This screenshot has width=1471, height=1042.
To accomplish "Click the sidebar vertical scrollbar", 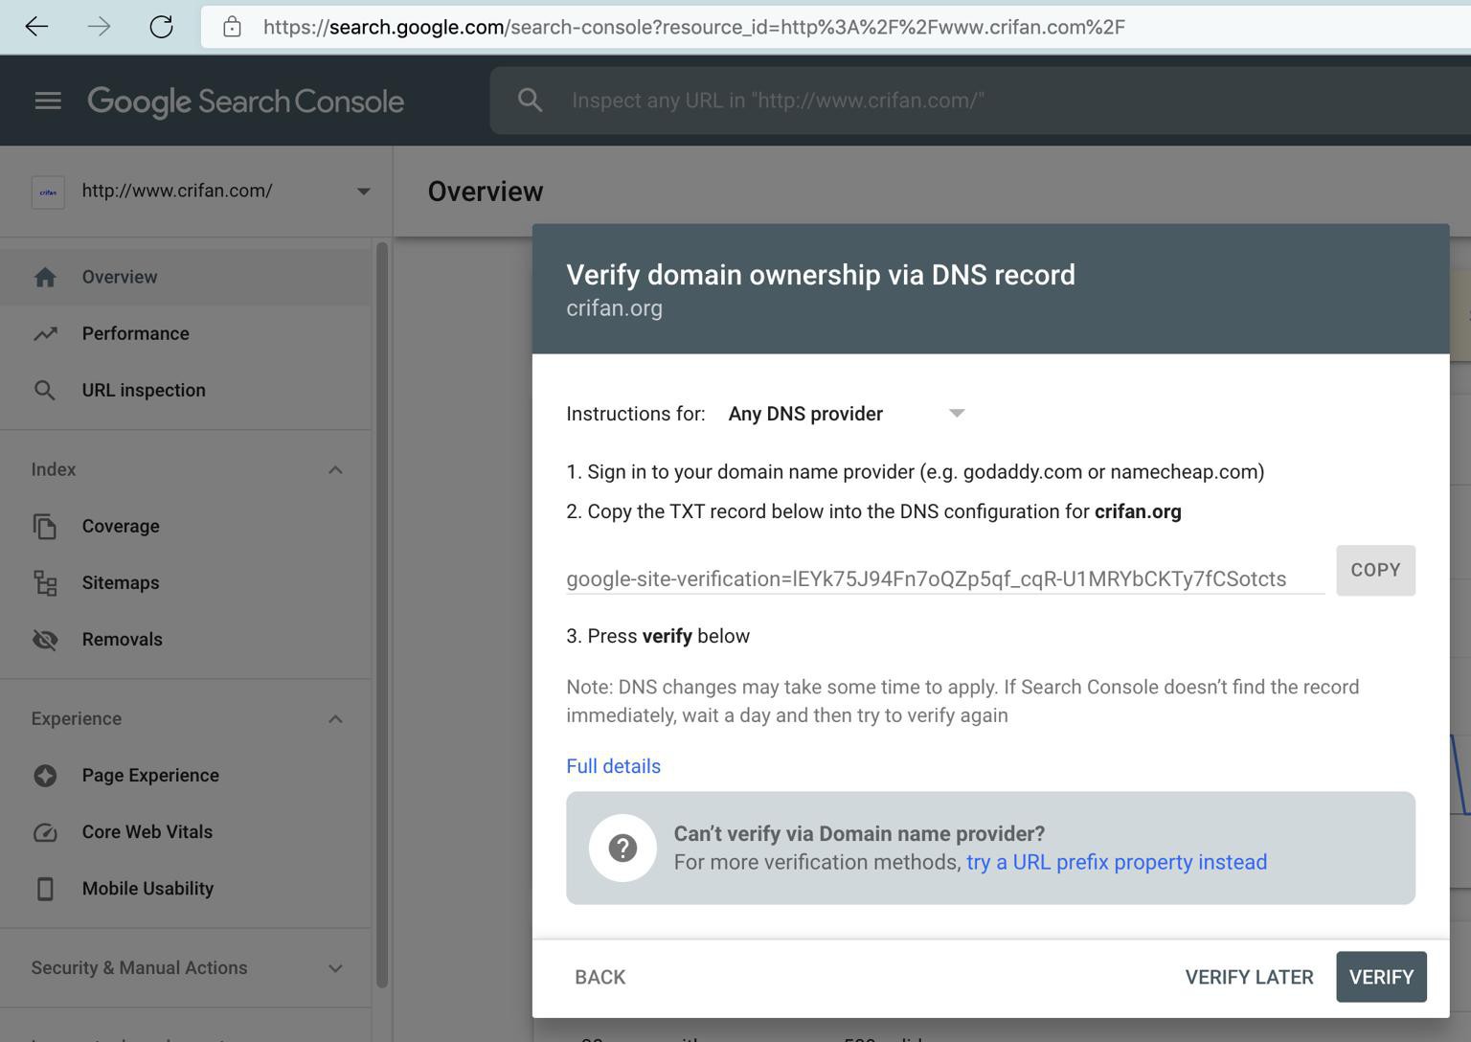I will (x=382, y=615).
